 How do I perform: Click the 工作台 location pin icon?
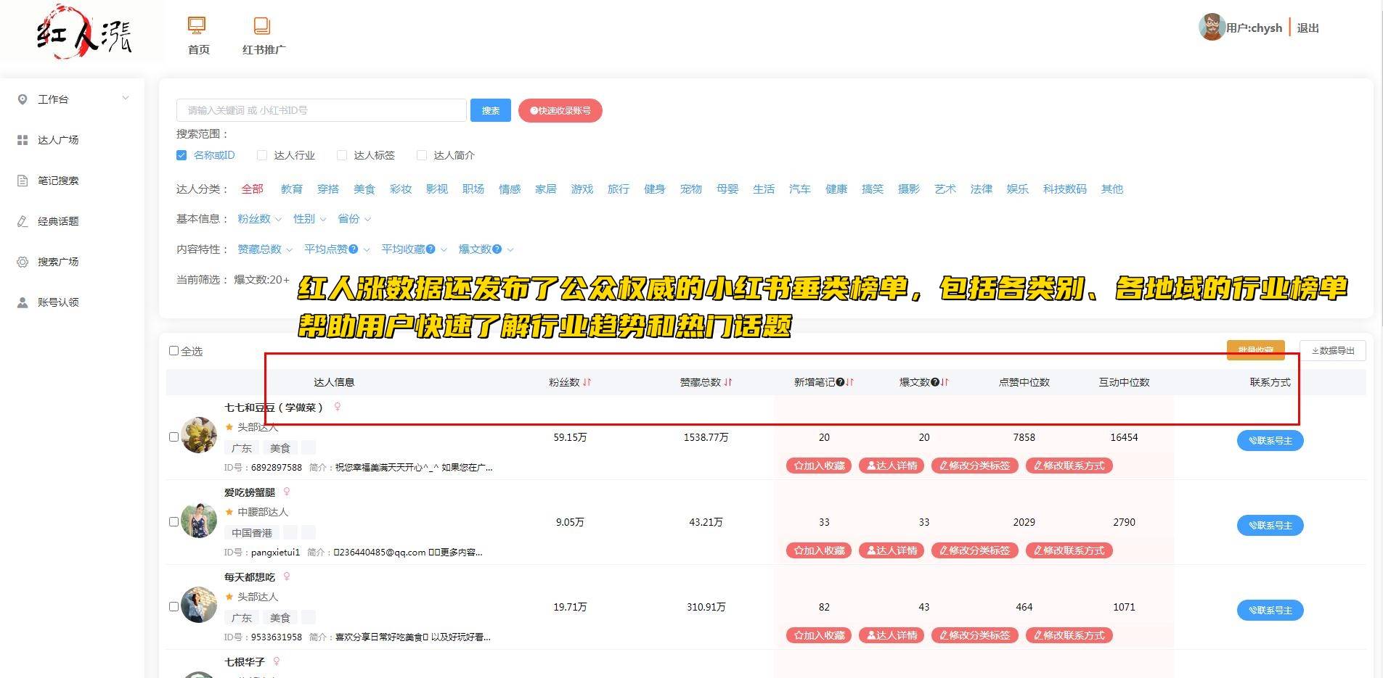click(23, 99)
